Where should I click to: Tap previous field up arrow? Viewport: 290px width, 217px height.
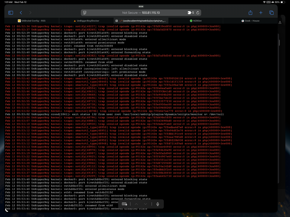tap(136, 204)
